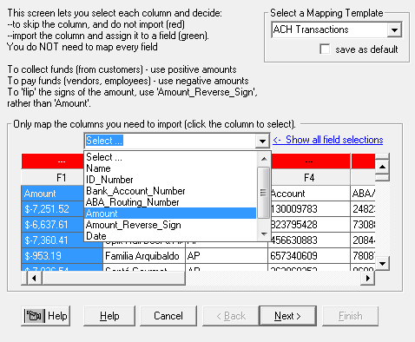The height and width of the screenshot is (342, 415).
Task: Click the ACH Transactions template combo box
Action: tap(336, 30)
